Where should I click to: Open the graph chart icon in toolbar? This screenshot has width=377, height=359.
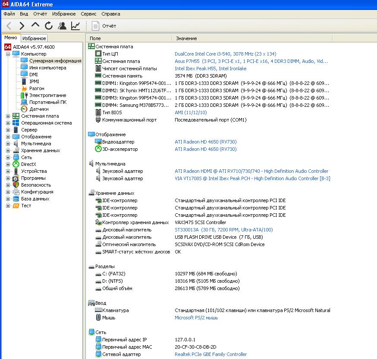pos(75,26)
